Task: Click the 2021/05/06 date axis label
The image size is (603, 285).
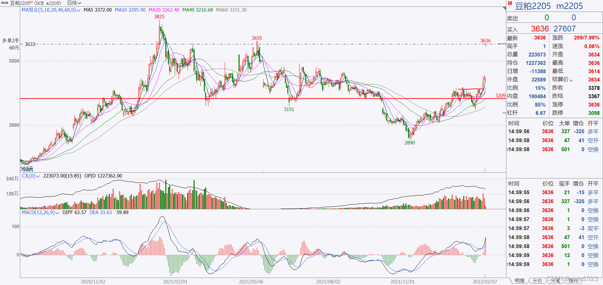Action: click(251, 281)
